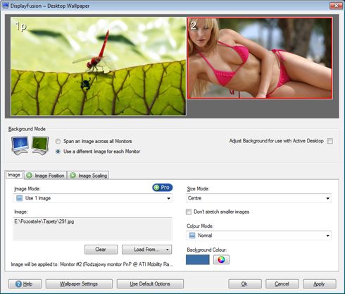Click the Apply button

(320, 284)
